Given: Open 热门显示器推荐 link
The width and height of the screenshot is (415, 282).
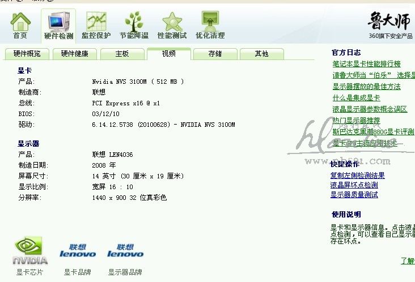Looking at the screenshot, I should [x=356, y=121].
